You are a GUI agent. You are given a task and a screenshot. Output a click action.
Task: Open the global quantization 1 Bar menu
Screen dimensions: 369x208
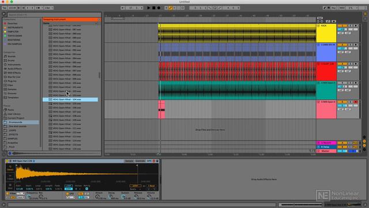[x=48, y=8]
